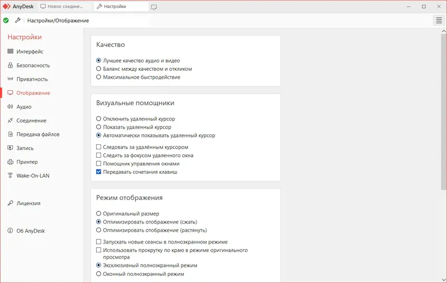447x283 pixels.
Task: Open the hamburger menu icon
Action: (x=439, y=21)
